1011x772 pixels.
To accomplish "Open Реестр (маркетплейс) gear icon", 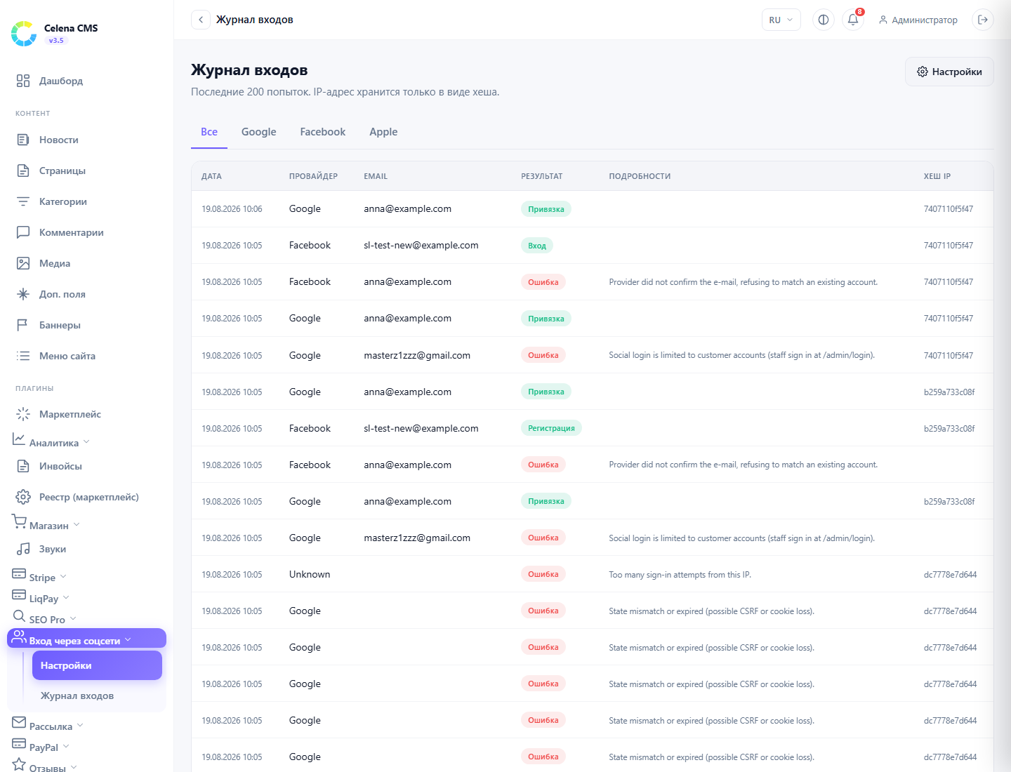I will tap(23, 497).
